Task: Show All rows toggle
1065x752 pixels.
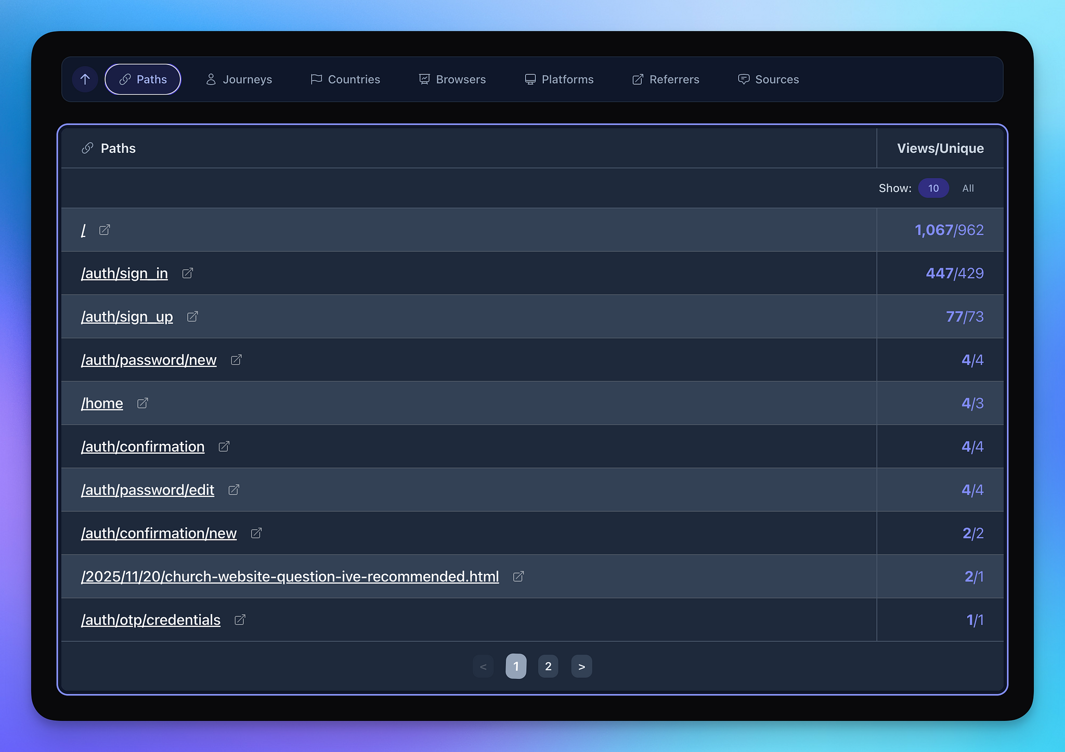Action: [x=968, y=188]
